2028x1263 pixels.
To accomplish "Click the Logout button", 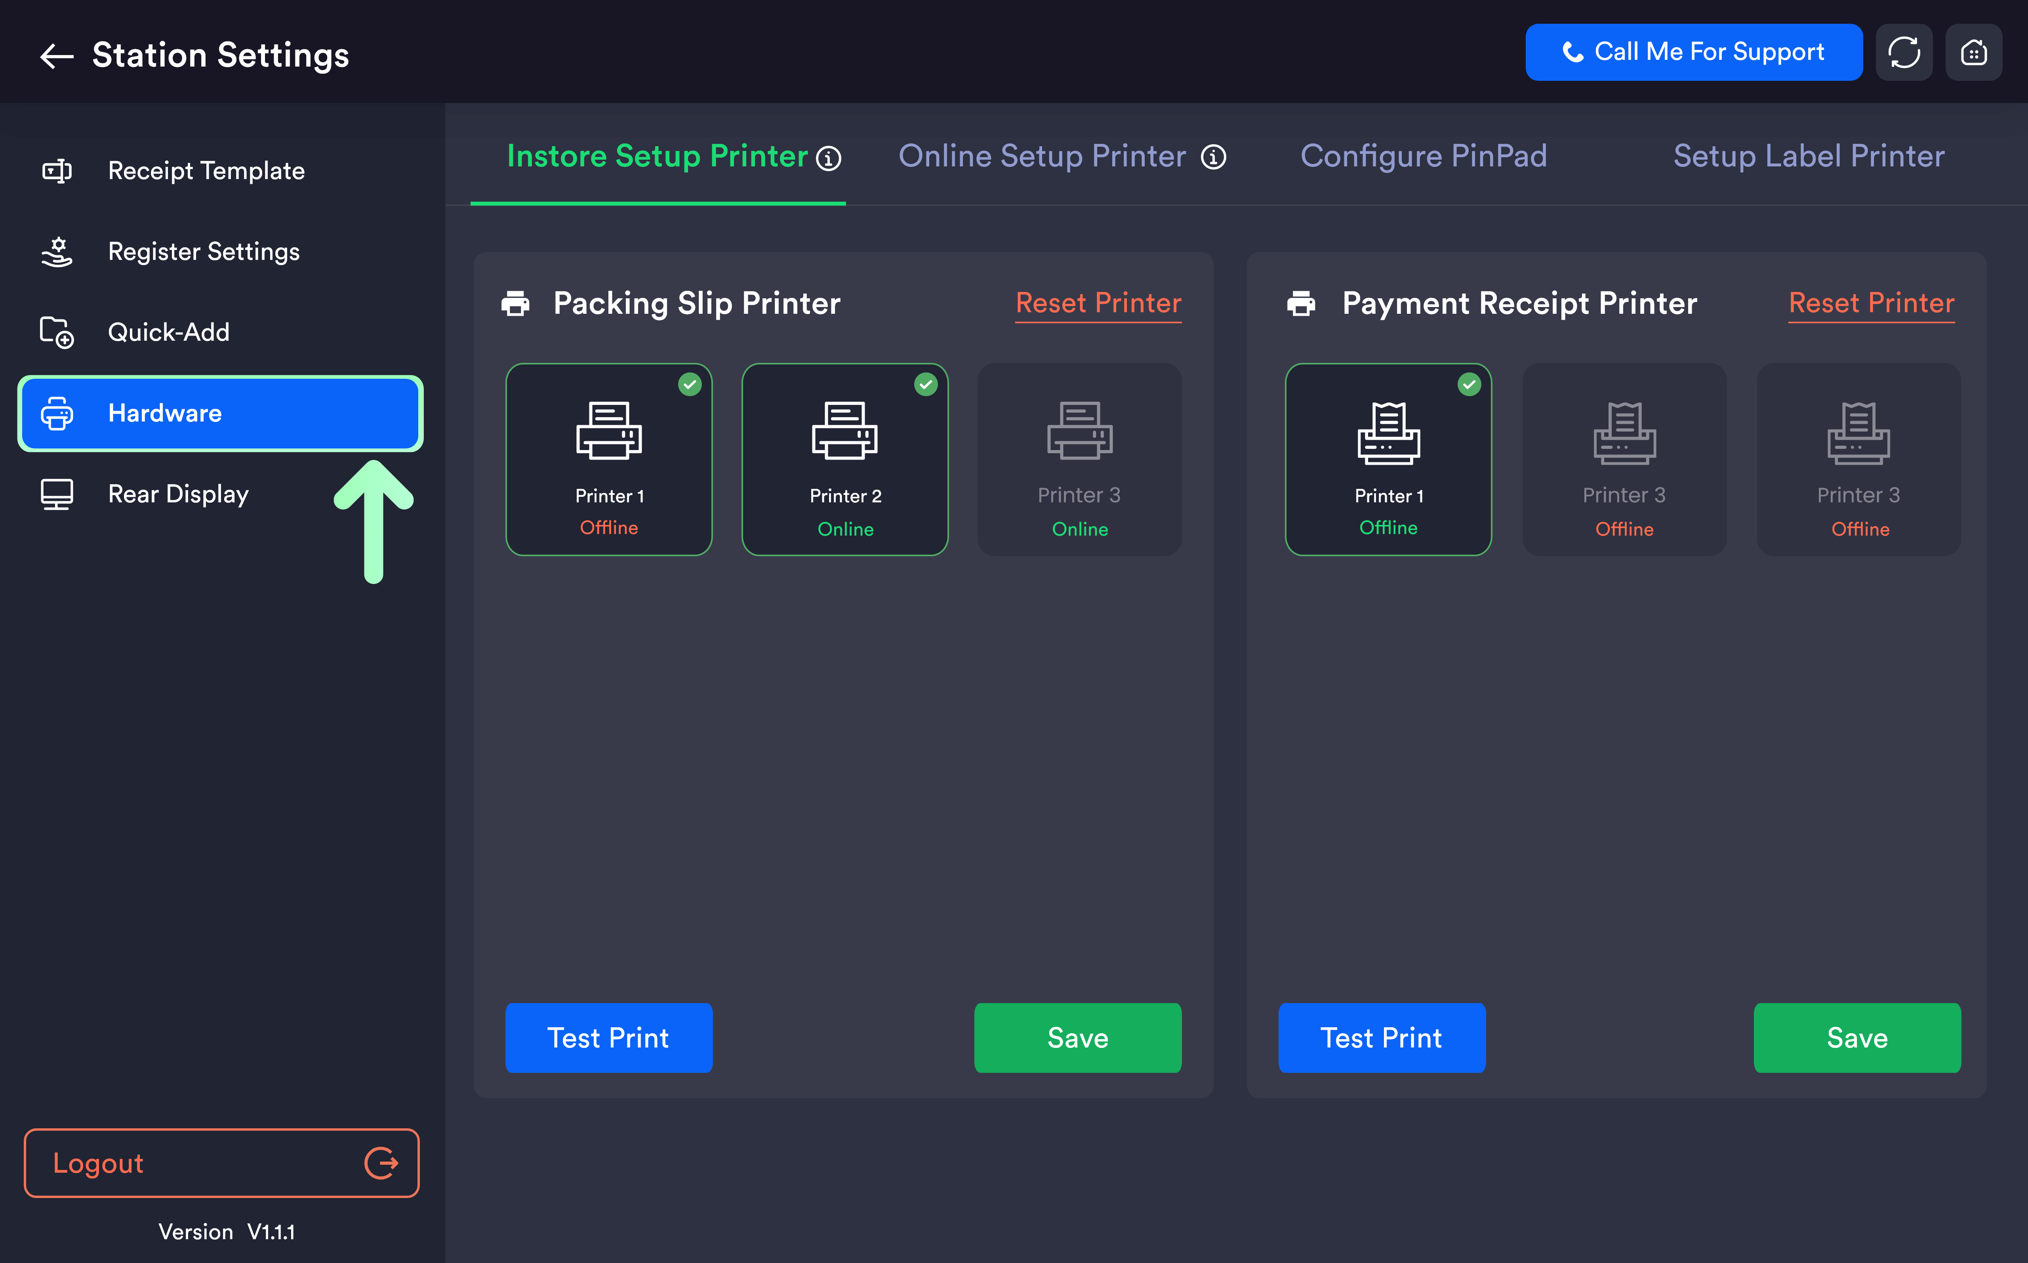I will pyautogui.click(x=221, y=1163).
